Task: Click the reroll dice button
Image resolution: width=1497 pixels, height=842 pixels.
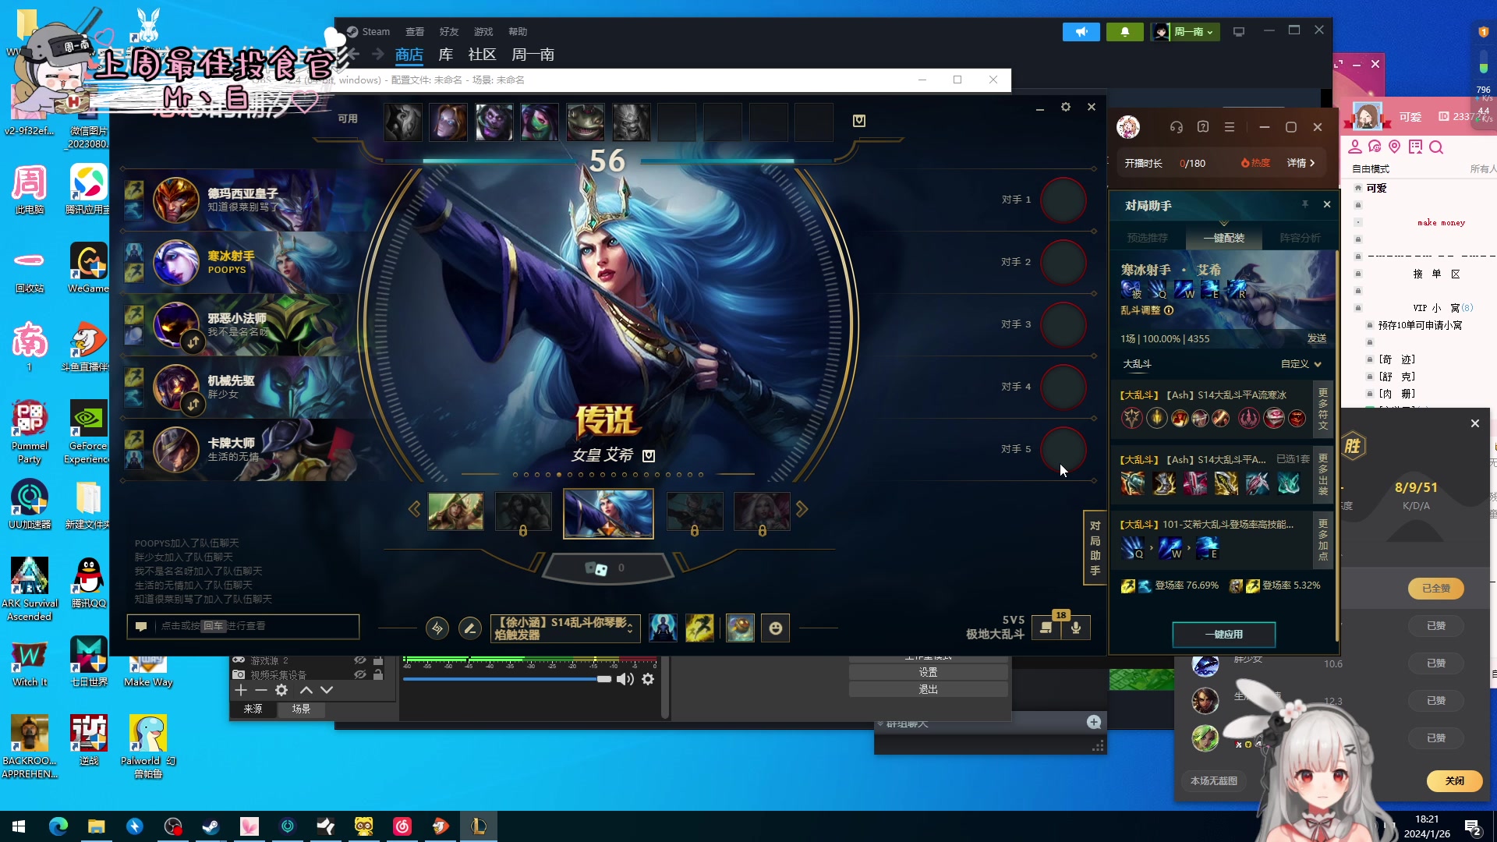Action: pos(608,568)
